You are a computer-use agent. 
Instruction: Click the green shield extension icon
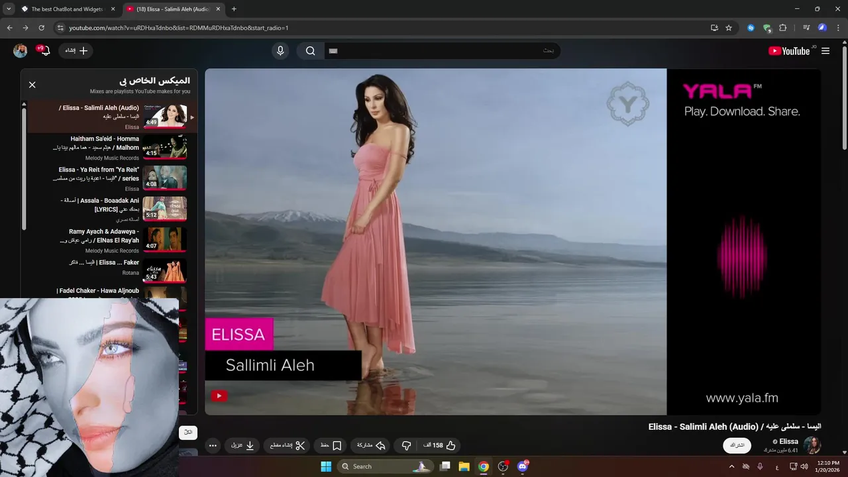[x=767, y=28]
